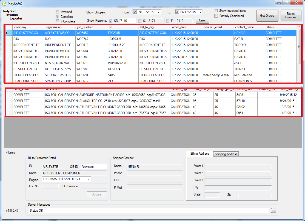
Task: Expand the To date picker dropdown
Action: coord(200,12)
